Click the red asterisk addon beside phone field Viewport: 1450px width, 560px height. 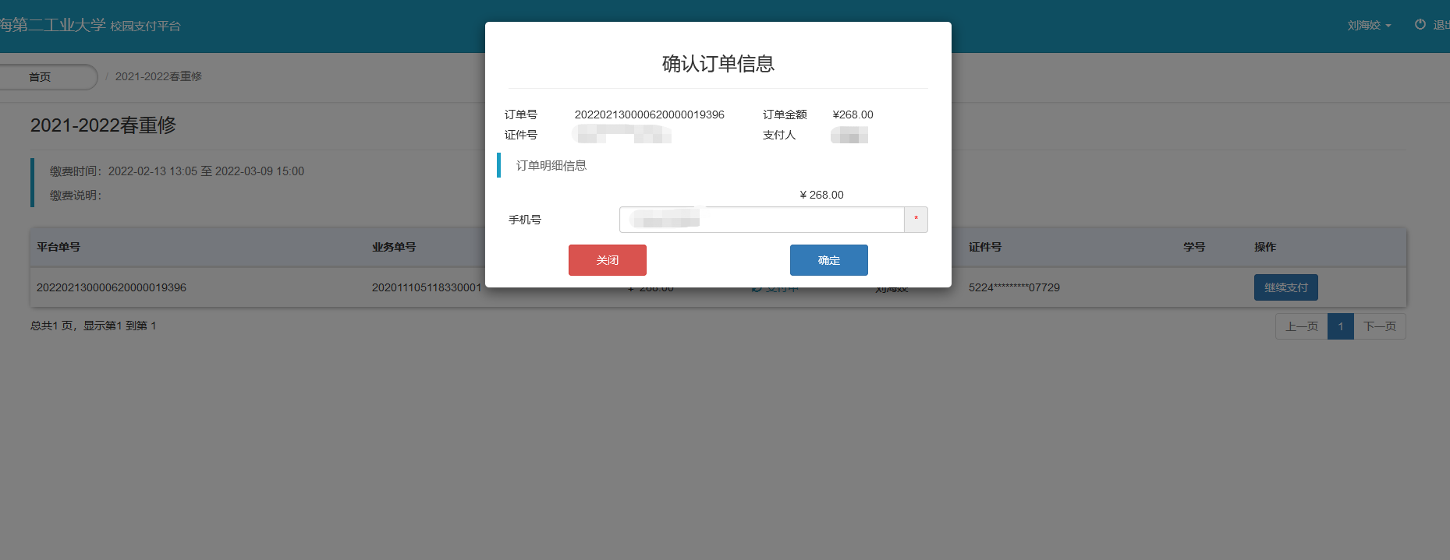[x=916, y=220]
